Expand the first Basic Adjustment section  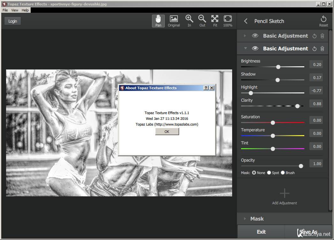(245, 36)
